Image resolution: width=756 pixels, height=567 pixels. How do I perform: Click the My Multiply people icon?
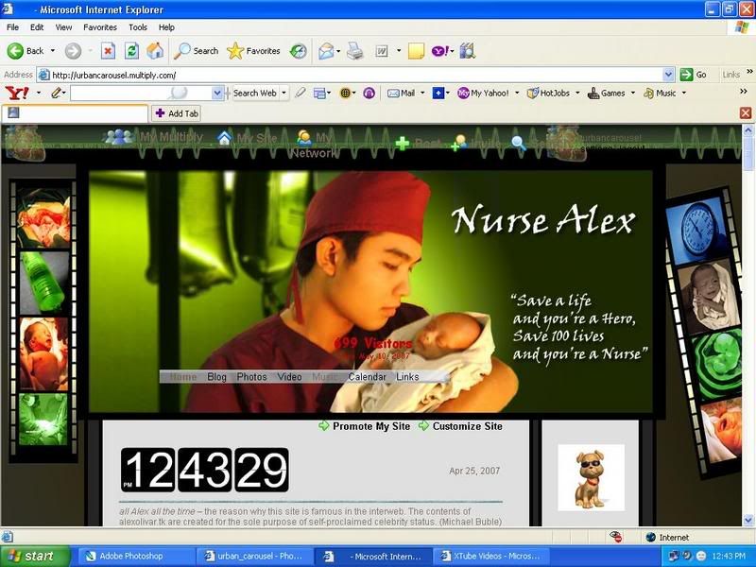tap(118, 137)
